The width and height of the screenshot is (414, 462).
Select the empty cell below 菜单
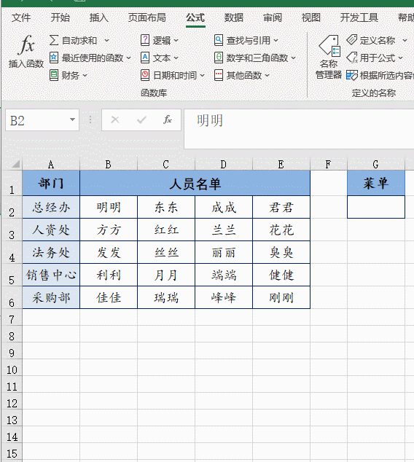tap(376, 207)
